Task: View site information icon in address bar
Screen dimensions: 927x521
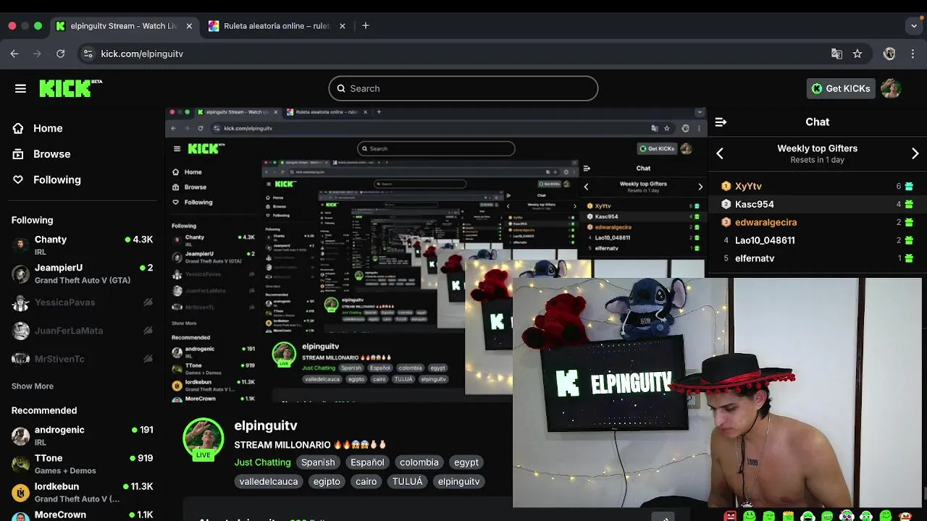Action: pos(88,54)
